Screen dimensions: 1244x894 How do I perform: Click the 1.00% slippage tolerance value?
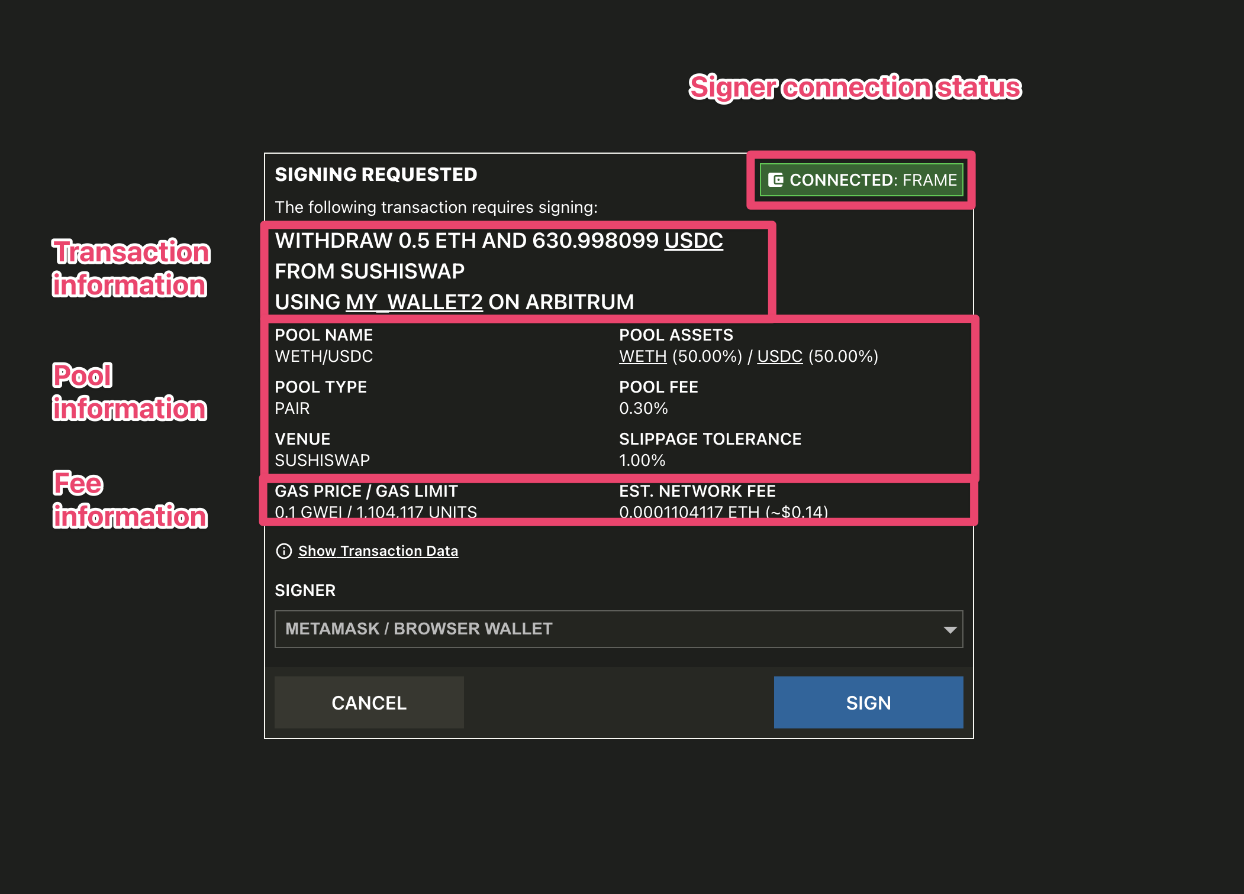pos(642,461)
